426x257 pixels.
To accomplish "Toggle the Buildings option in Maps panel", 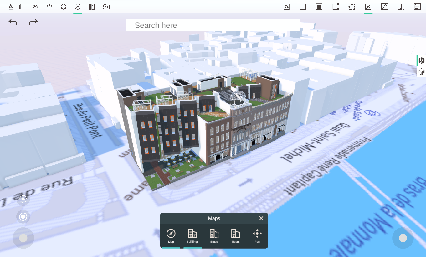I will click(x=192, y=236).
